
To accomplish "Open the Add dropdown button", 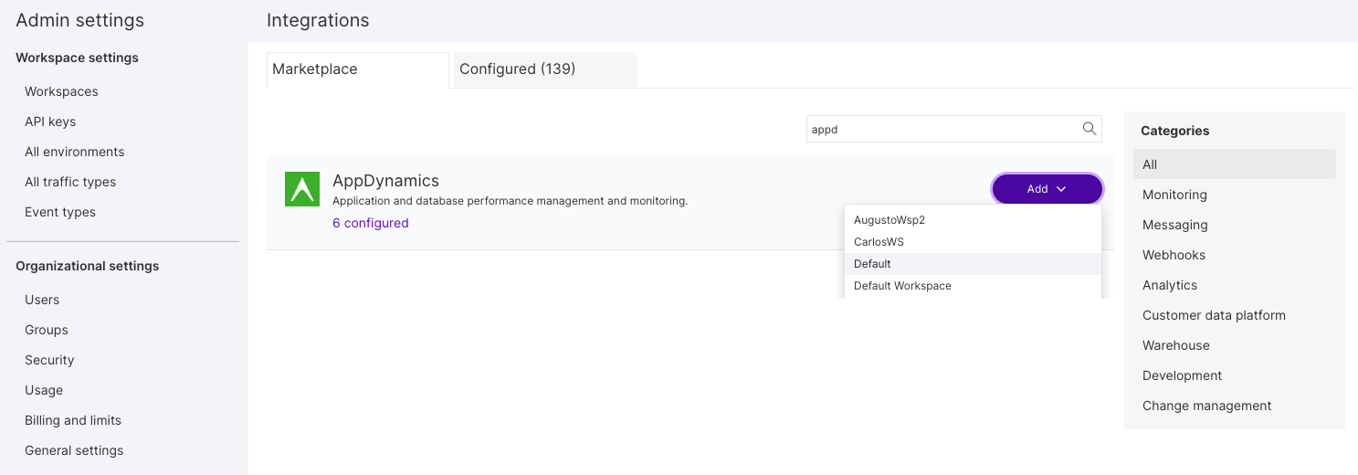I will click(1047, 189).
